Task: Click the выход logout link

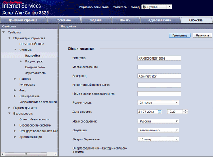Action: 135,7
